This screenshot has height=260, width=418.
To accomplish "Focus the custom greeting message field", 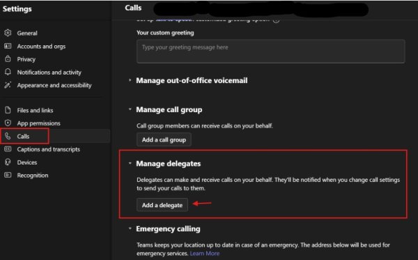I will (271, 51).
